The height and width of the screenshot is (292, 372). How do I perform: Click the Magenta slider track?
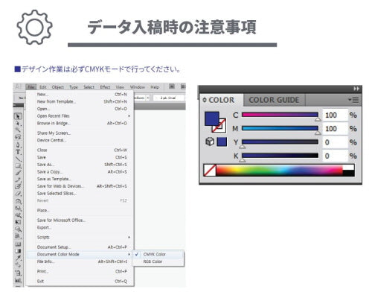(x=280, y=128)
